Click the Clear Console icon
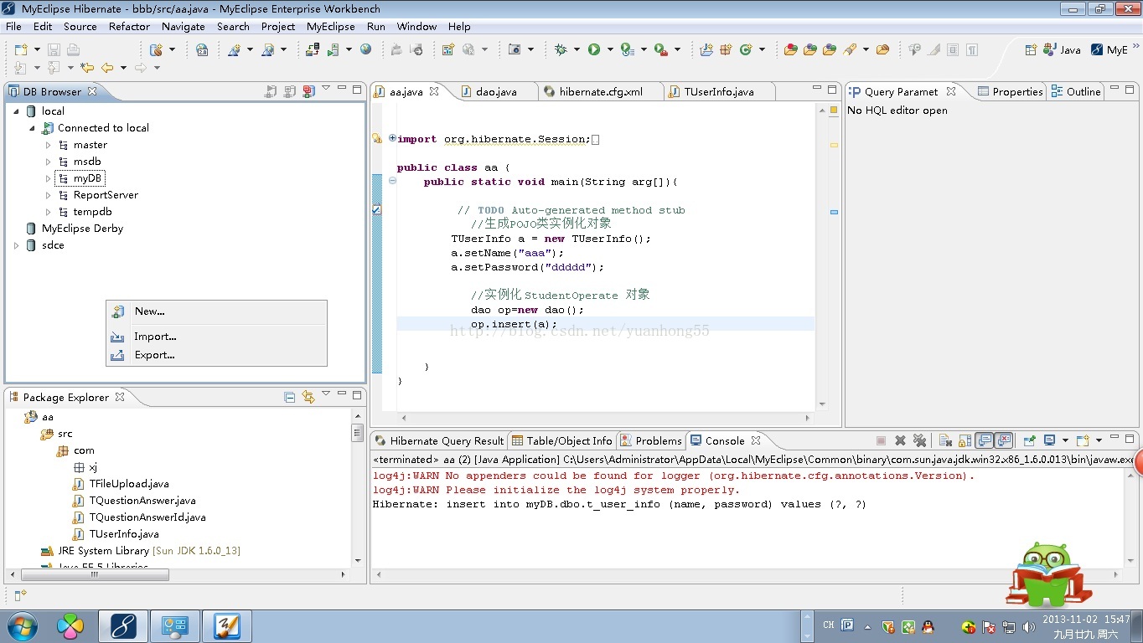Image resolution: width=1143 pixels, height=643 pixels. coord(945,440)
